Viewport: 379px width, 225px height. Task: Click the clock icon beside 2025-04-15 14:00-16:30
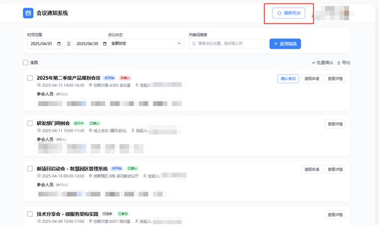point(39,85)
